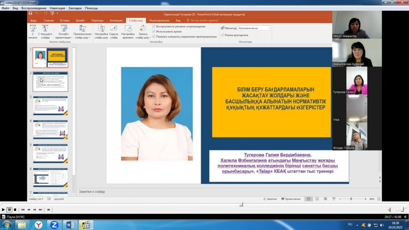The image size is (409, 230).
Task: Mute audio with the player speaker icon
Action: tap(389, 210)
